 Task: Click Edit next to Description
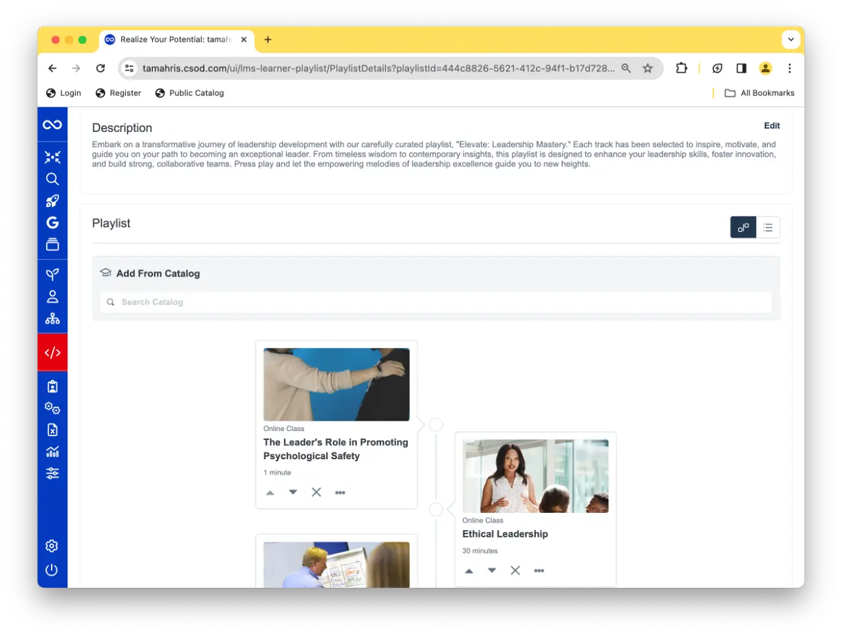click(772, 126)
